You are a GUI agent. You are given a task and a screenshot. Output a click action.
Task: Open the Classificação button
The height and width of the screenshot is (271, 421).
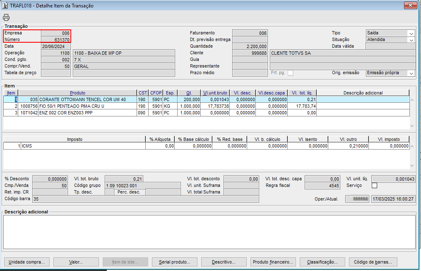pos(322,262)
